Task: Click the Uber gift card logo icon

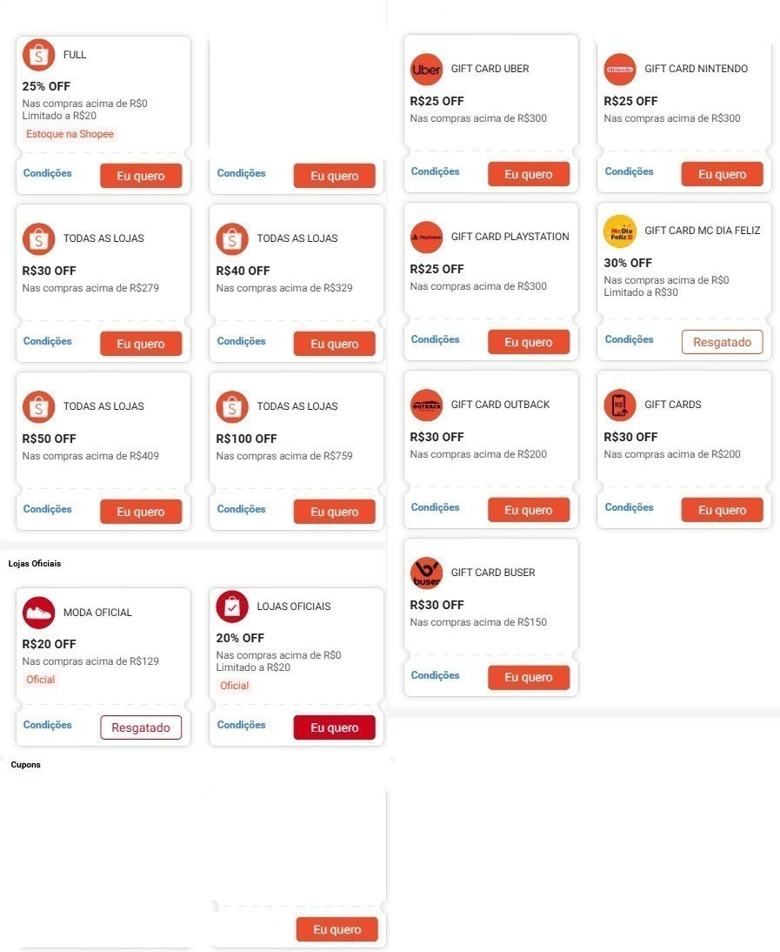Action: [x=426, y=70]
